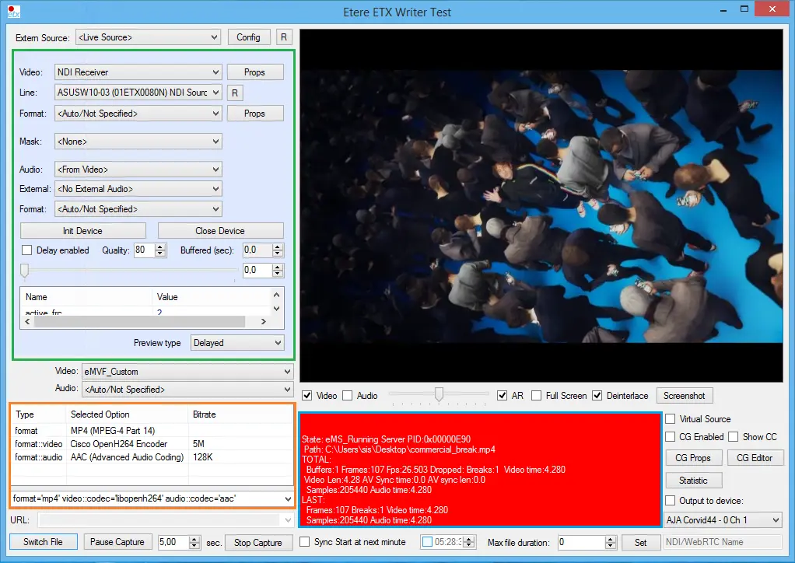
Task: Adjust the audio volume slider under preview
Action: [x=439, y=395]
